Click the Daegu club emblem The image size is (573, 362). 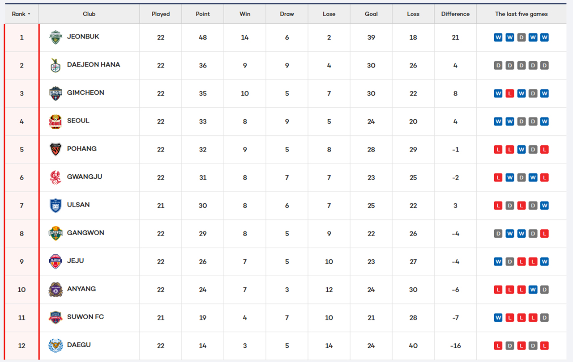coord(56,345)
